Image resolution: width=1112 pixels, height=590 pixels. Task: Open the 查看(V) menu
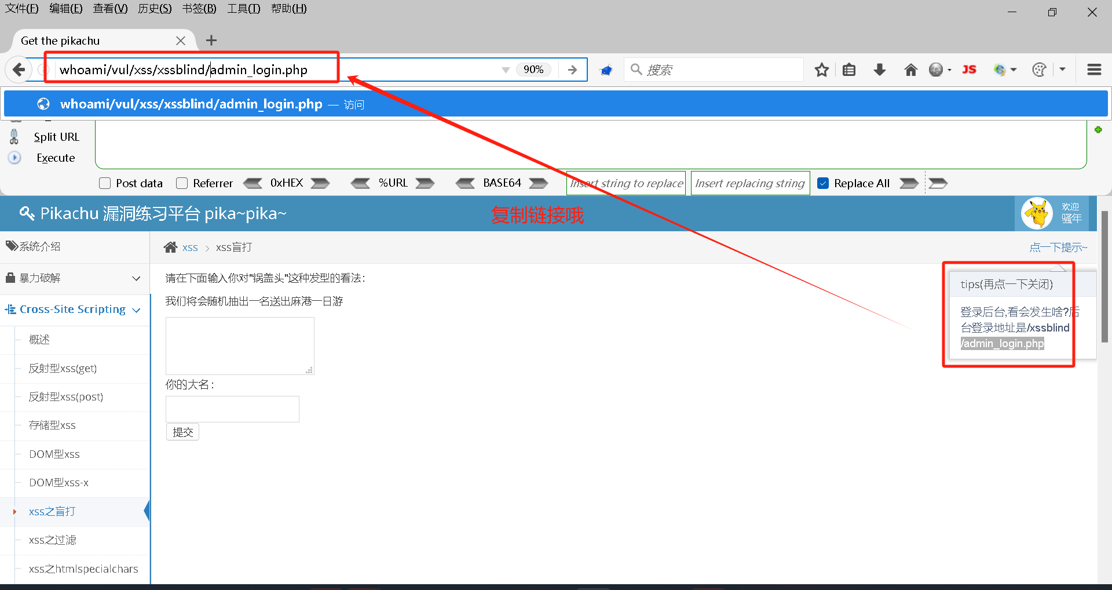coord(110,9)
